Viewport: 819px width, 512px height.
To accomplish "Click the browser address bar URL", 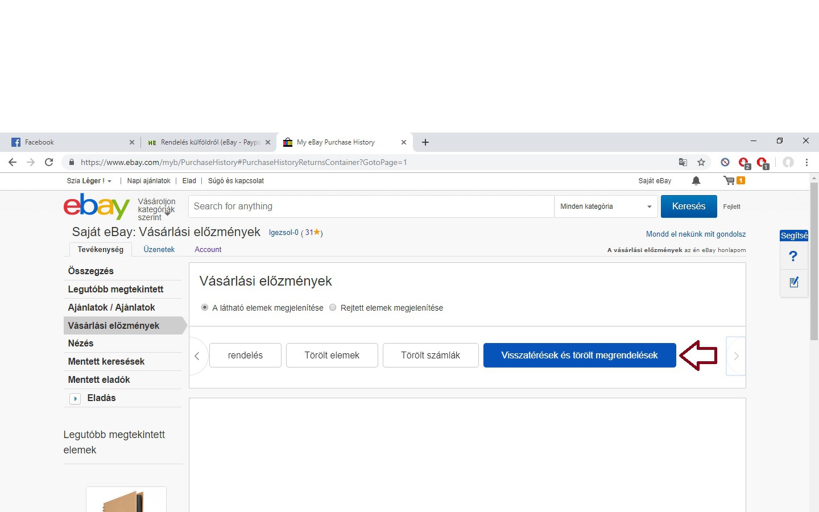I will 244,162.
